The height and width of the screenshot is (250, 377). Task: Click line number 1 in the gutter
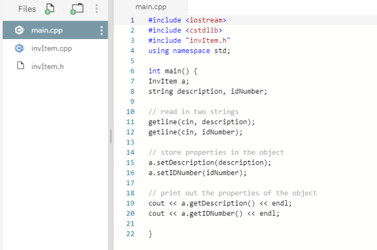coord(132,20)
